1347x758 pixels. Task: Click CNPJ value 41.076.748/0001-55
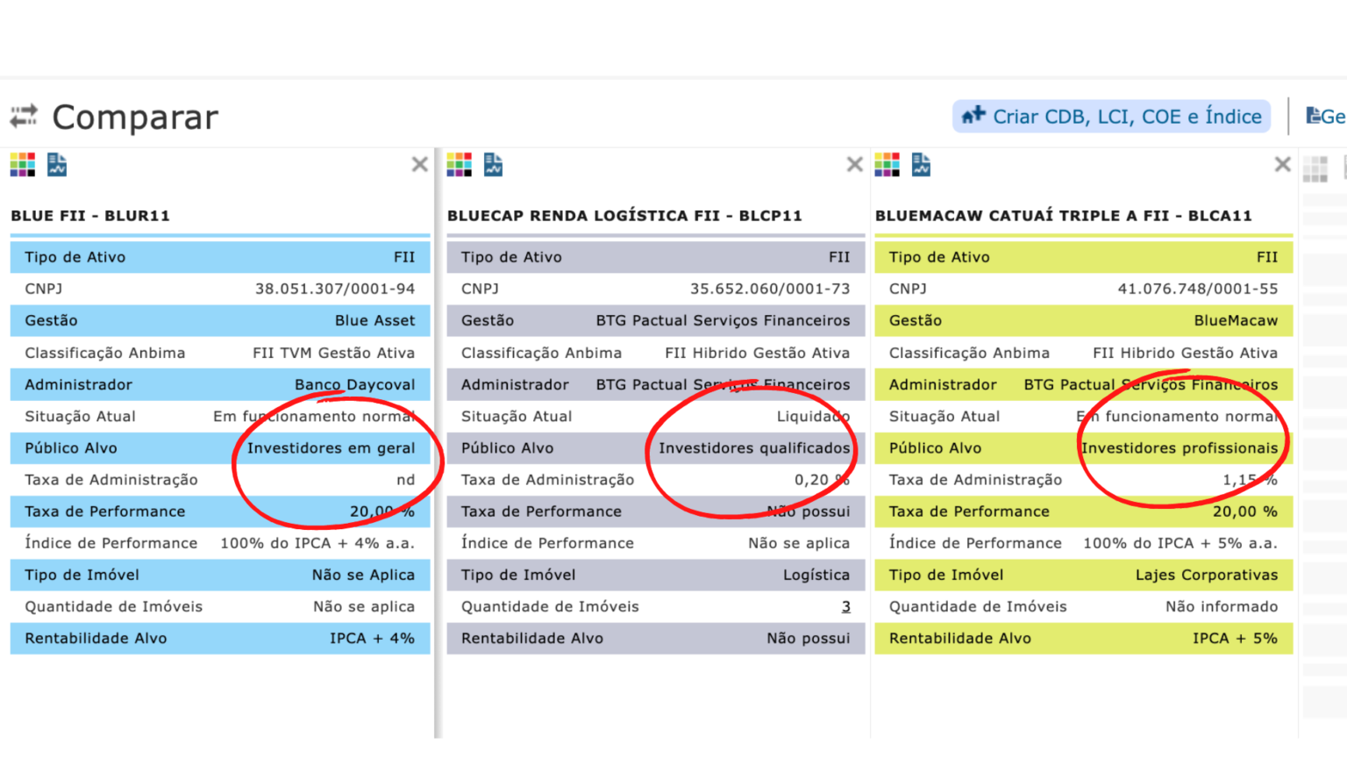coord(1198,289)
